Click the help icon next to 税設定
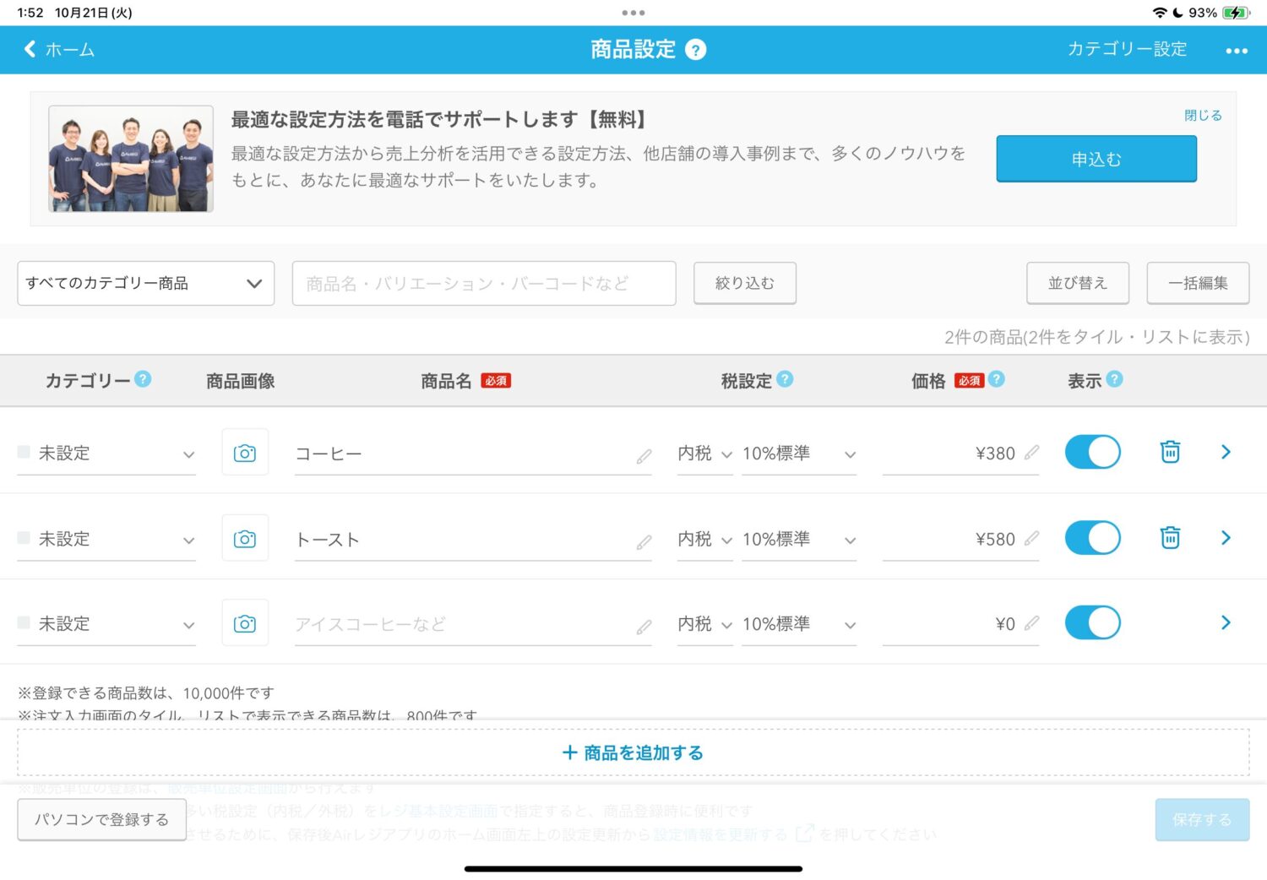This screenshot has height=880, width=1267. [x=785, y=379]
